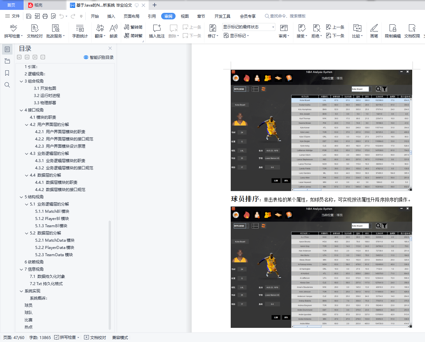425x342 pixels.
Task: Go to next revision with 下一条 beside 拒绝
Action: pos(335,36)
